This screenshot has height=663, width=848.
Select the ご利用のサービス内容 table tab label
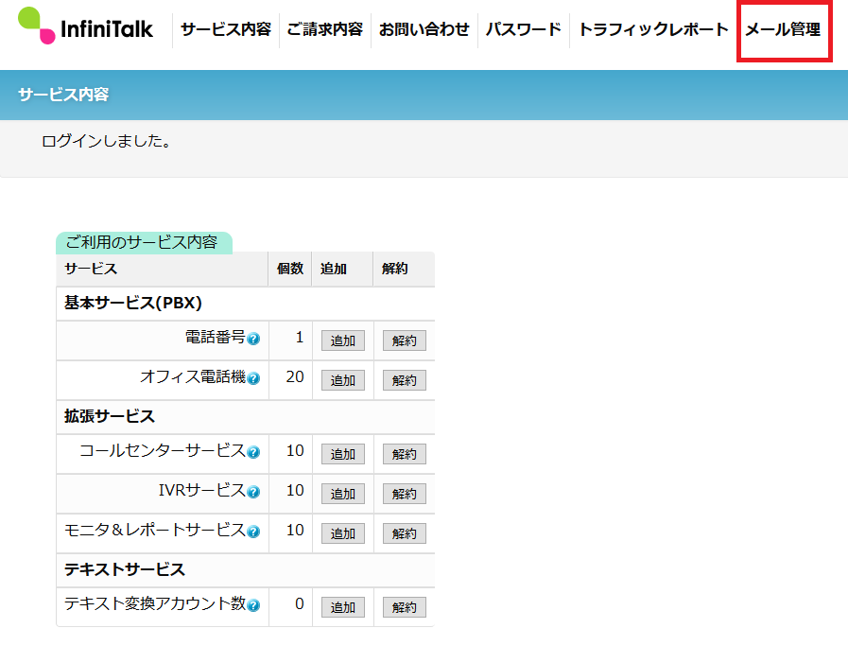pyautogui.click(x=144, y=242)
